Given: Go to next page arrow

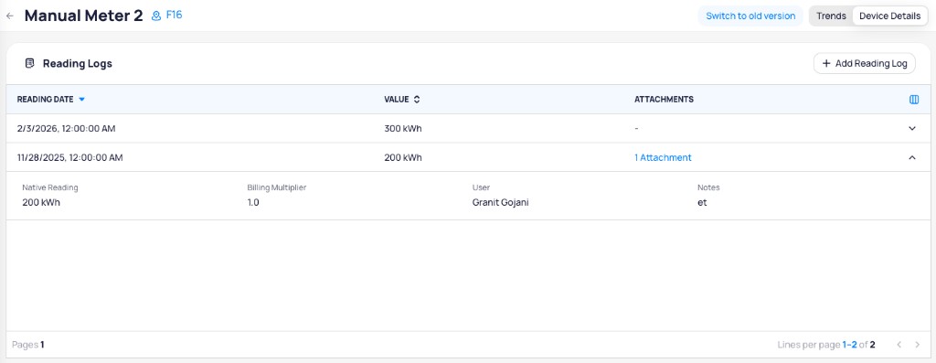Looking at the screenshot, I should (x=918, y=345).
